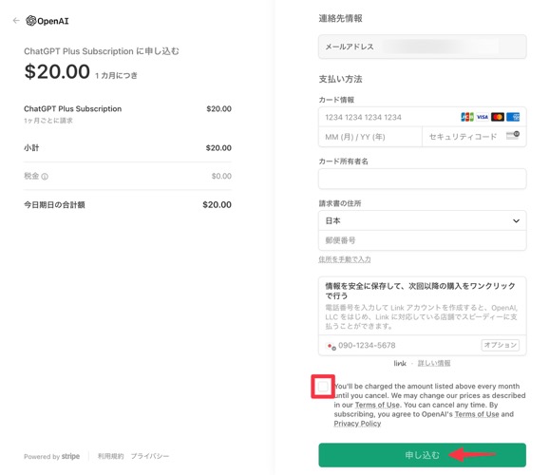The image size is (549, 475).
Task: Click the 住所を手動で入力 link
Action: [x=345, y=259]
